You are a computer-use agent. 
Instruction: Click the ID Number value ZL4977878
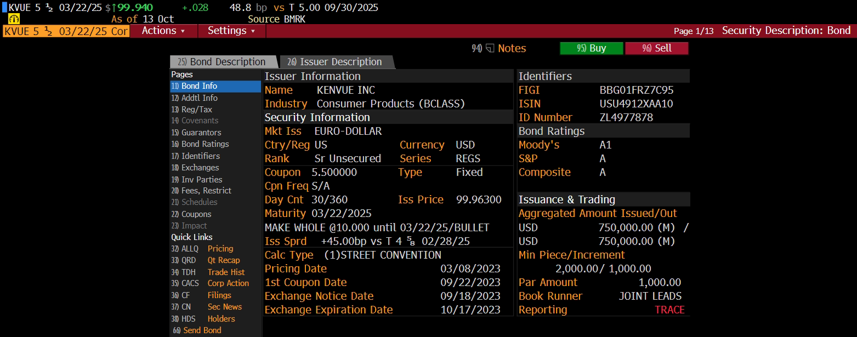[626, 117]
